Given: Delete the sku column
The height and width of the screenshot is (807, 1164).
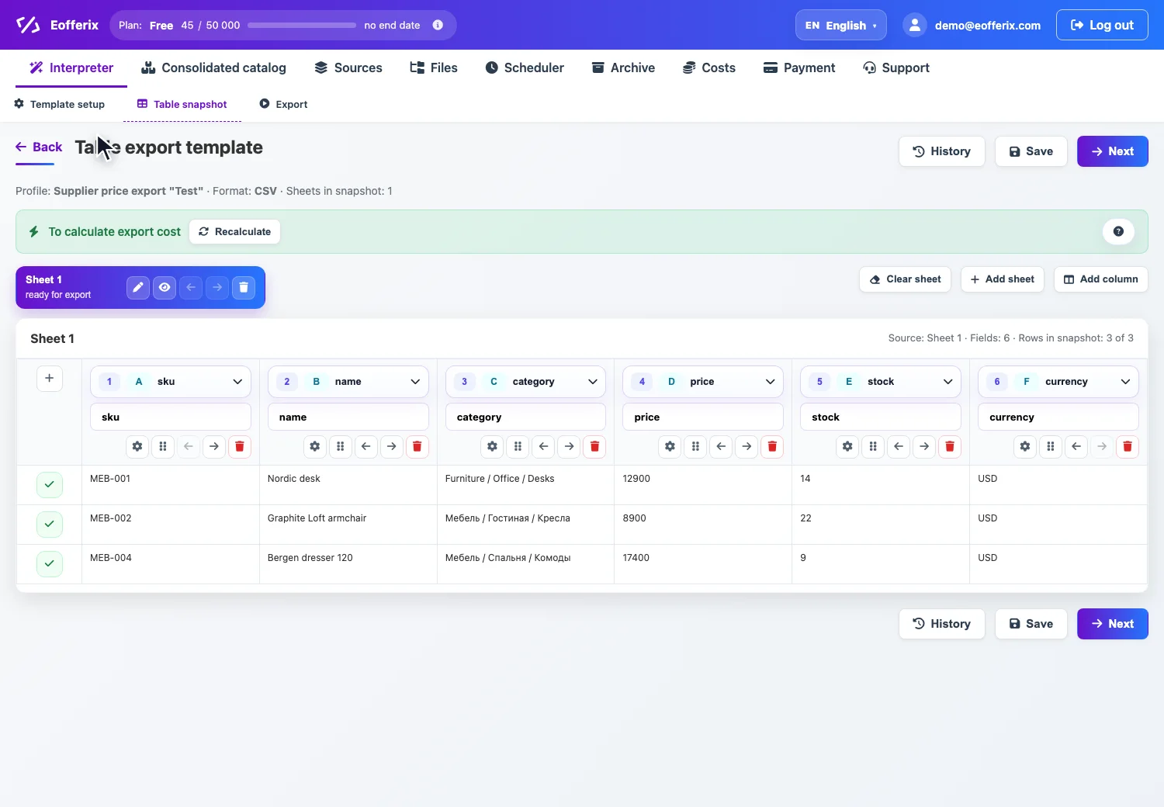Looking at the screenshot, I should click(240, 446).
